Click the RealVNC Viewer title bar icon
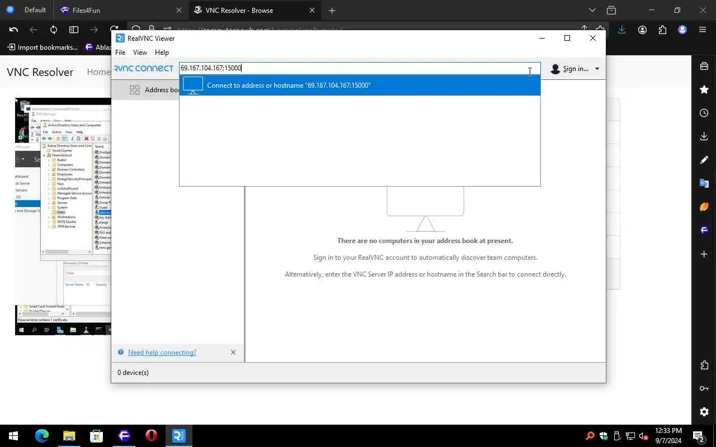Screen dimensions: 716x447 tap(120, 38)
